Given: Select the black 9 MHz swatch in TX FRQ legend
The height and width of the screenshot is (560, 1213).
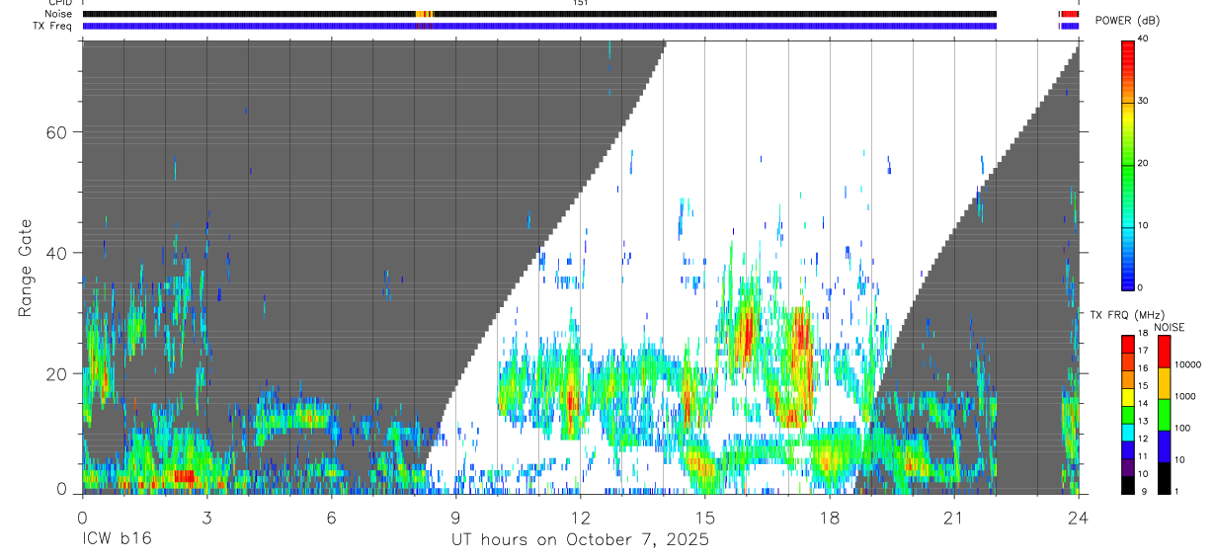Looking at the screenshot, I should [x=1128, y=485].
